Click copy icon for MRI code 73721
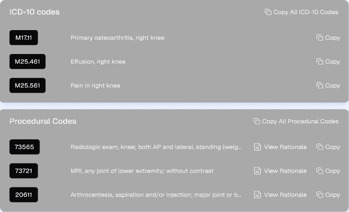The width and height of the screenshot is (349, 212). (320, 171)
